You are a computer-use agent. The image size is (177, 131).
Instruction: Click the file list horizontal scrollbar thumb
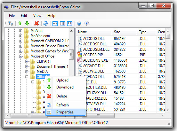point(98,115)
